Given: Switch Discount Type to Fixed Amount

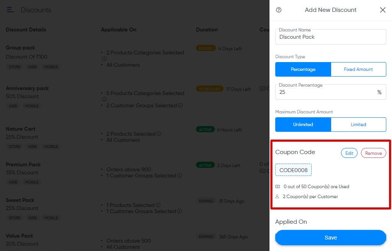Looking at the screenshot, I should pos(358,69).
